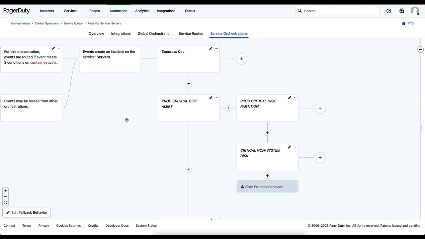Open Developer Docs footer link
This screenshot has height=239, width=425.
tap(117, 226)
